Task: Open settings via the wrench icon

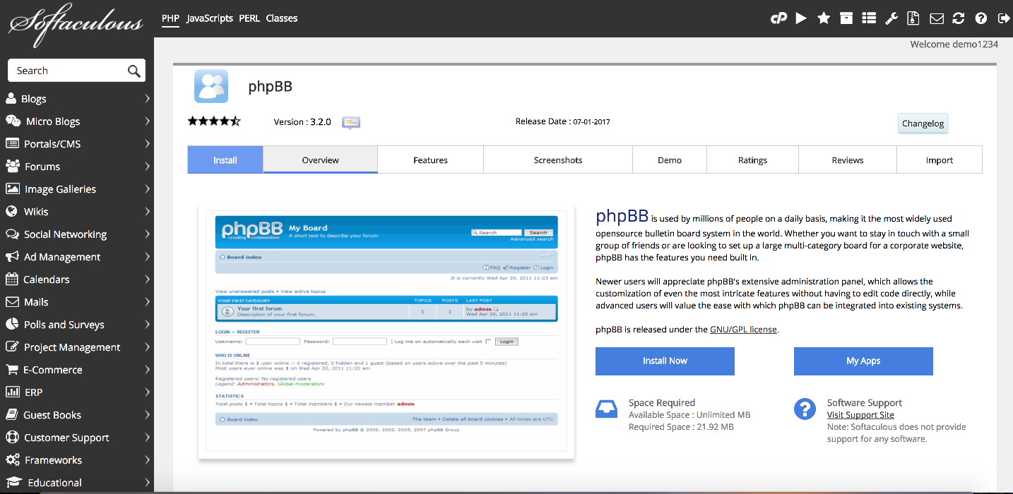Action: [891, 18]
